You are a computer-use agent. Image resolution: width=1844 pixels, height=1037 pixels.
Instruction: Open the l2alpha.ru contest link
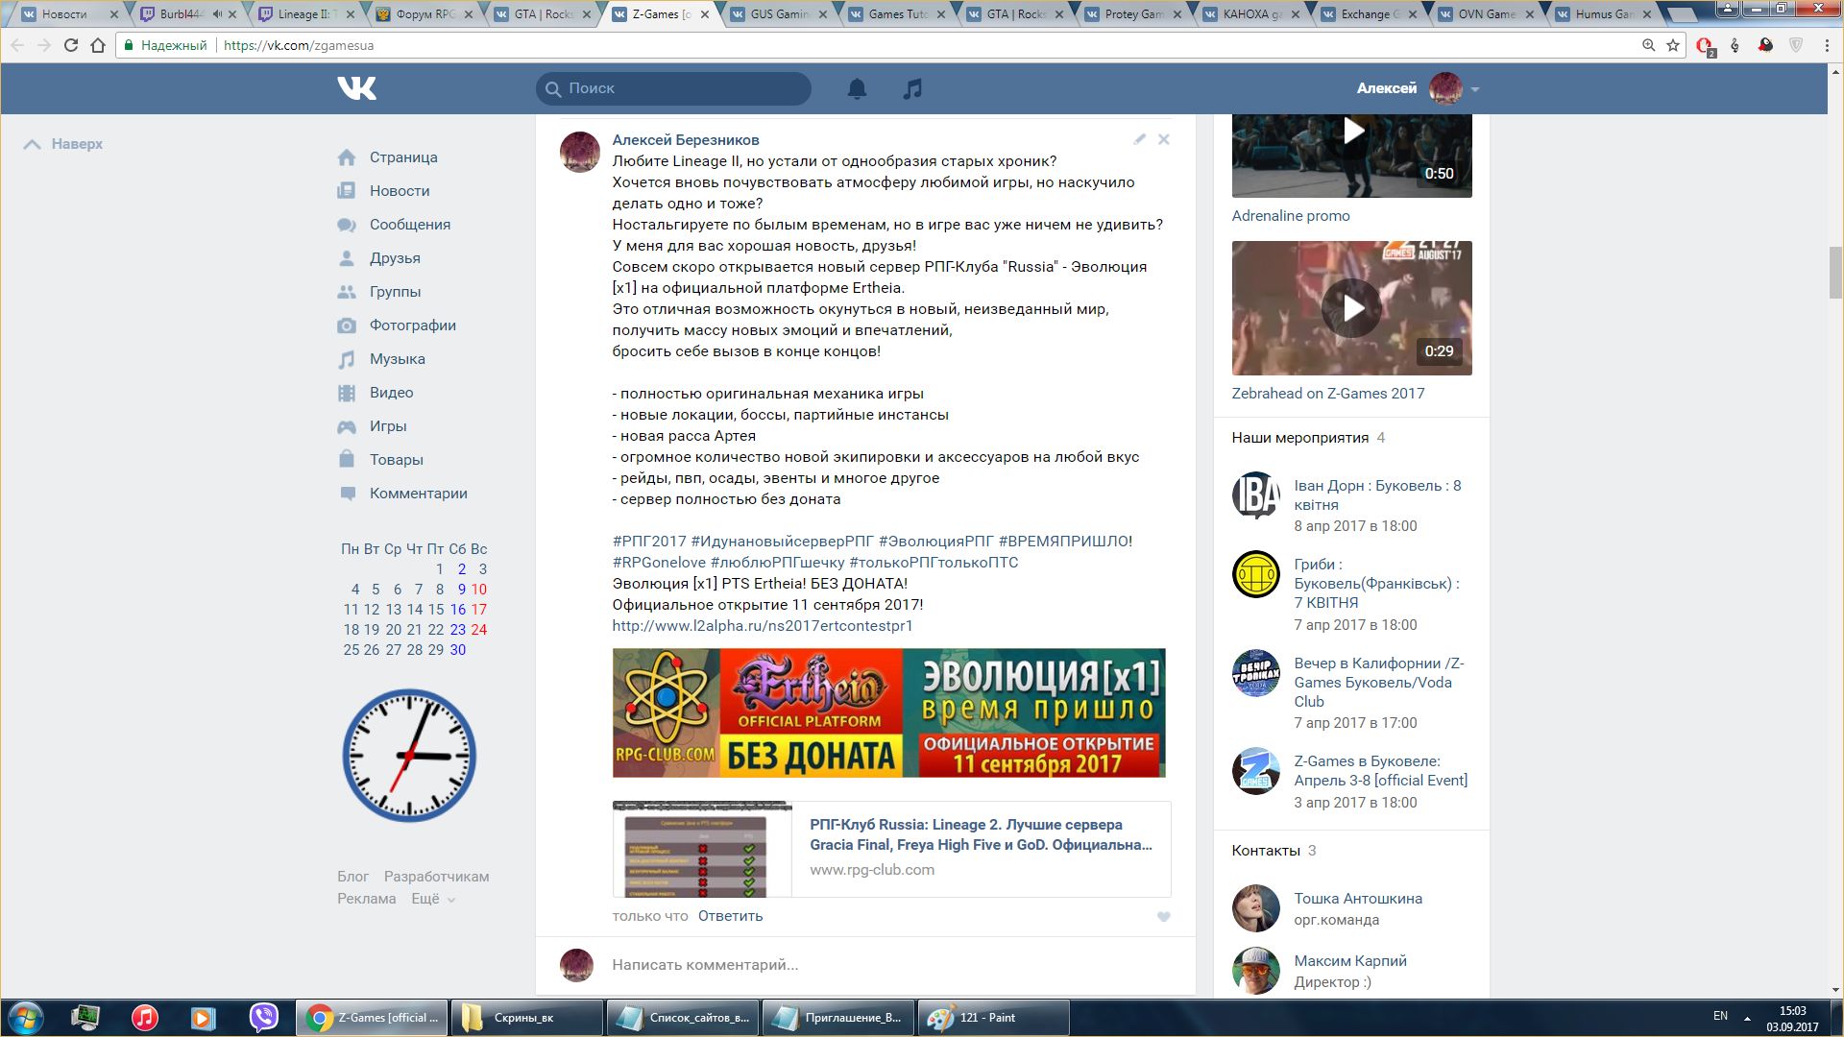pyautogui.click(x=763, y=626)
